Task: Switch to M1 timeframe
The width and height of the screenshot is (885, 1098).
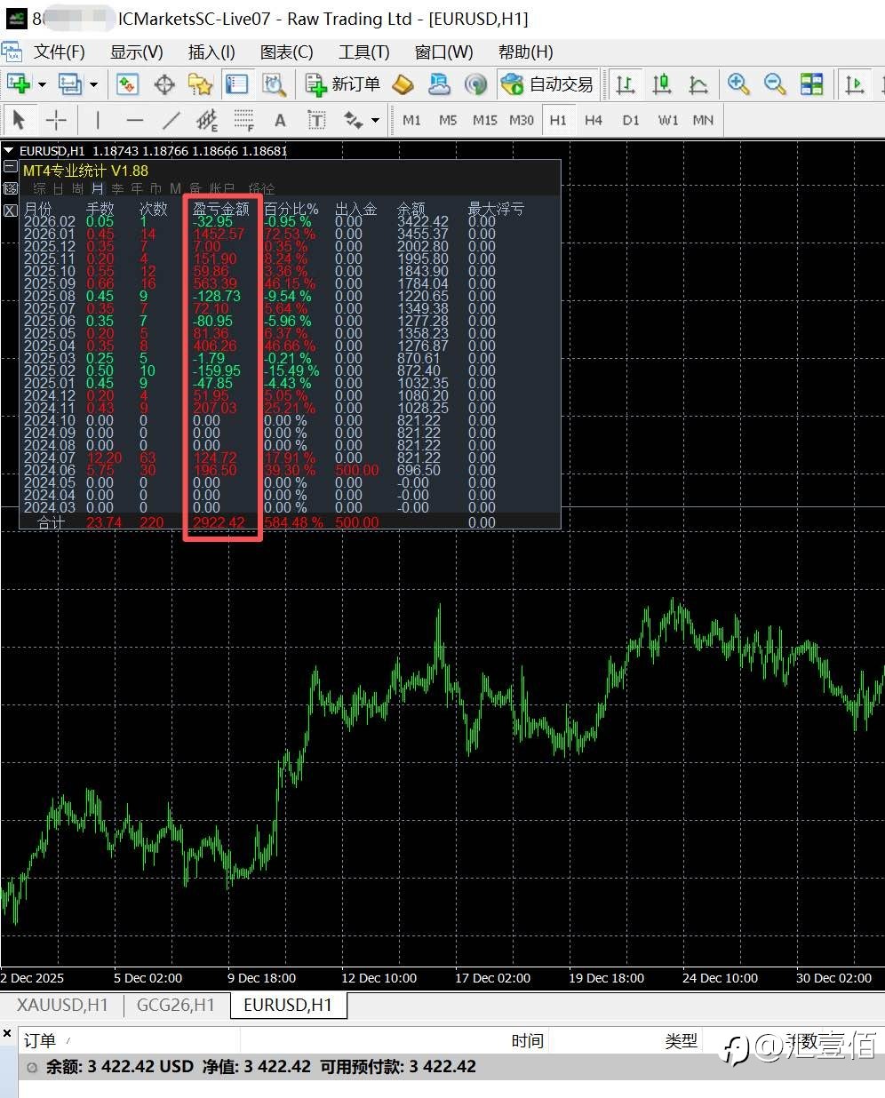Action: (411, 120)
